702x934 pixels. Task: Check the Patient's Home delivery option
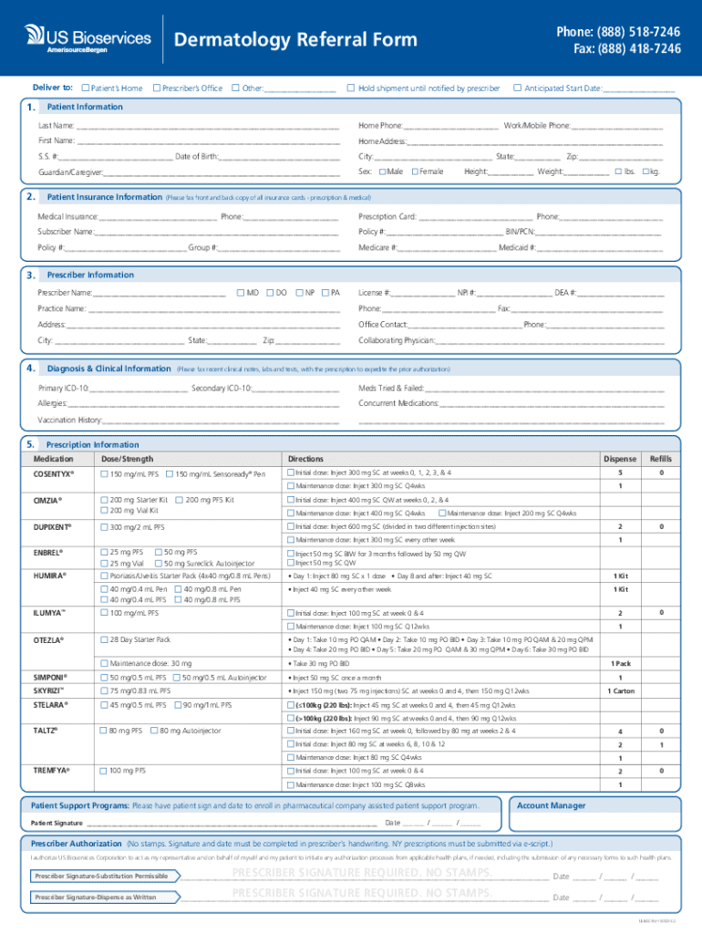click(x=85, y=88)
